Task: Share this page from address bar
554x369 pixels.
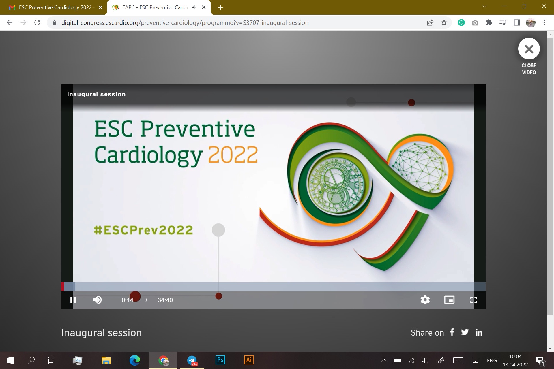Action: [430, 22]
